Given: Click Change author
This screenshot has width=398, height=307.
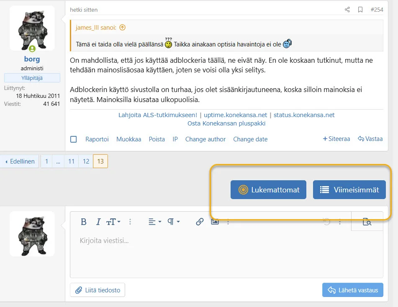Looking at the screenshot, I should pyautogui.click(x=205, y=139).
